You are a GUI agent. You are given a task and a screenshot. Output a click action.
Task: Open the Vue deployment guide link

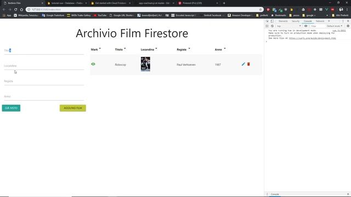click(x=312, y=38)
